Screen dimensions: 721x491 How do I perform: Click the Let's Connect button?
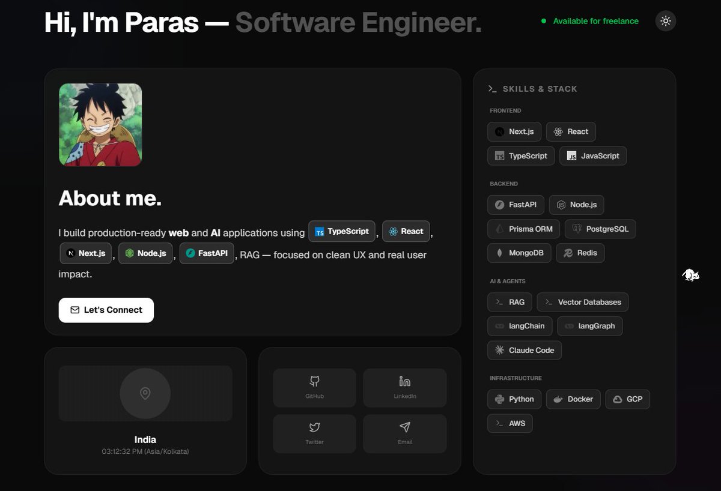tap(106, 310)
